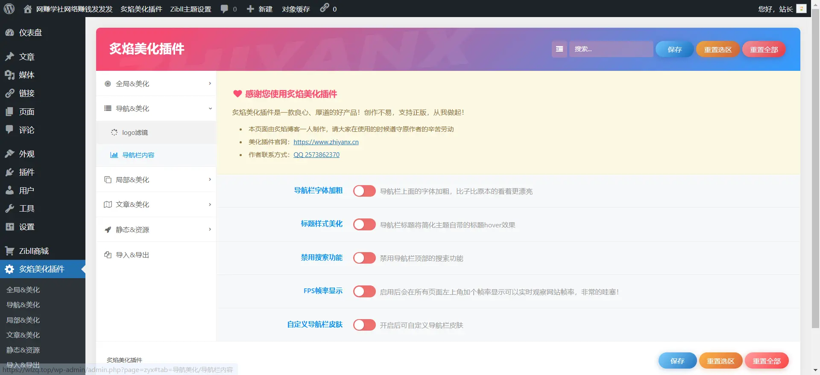
Task: Click the copy icon beside 导入&导出
Action: coord(108,255)
